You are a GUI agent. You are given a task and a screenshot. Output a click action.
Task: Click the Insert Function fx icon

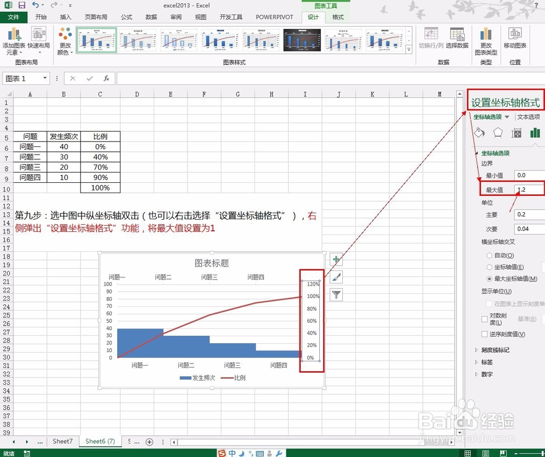[106, 78]
